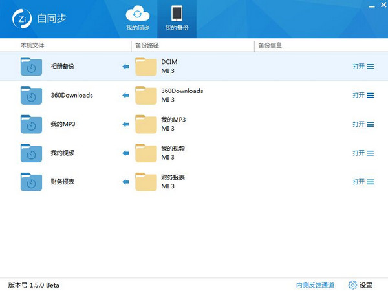Click version text 版本号 1.5.0 Beta
Screen dimensions: 388x291
(x=34, y=285)
